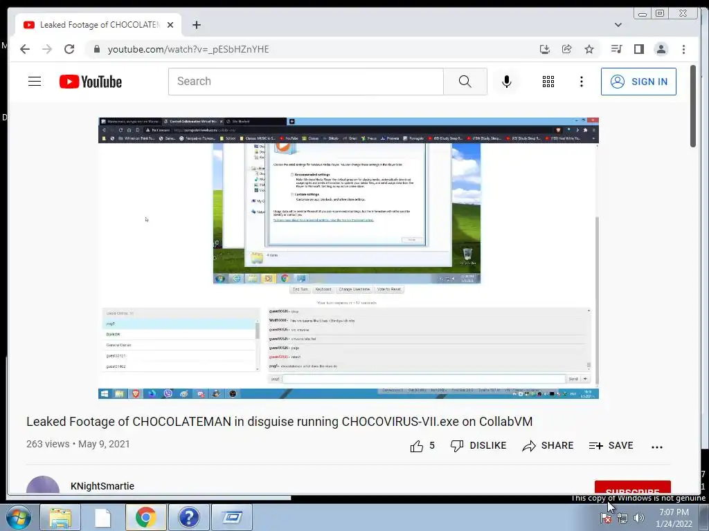
Task: Like the video with thumbs up
Action: [x=422, y=446]
